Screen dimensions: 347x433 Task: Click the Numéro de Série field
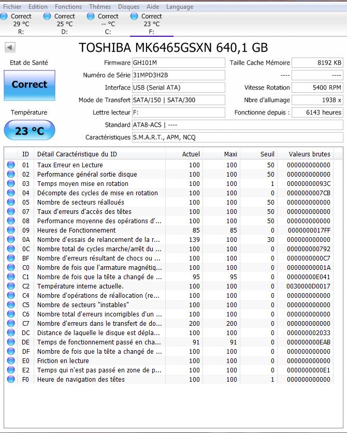[x=178, y=75]
